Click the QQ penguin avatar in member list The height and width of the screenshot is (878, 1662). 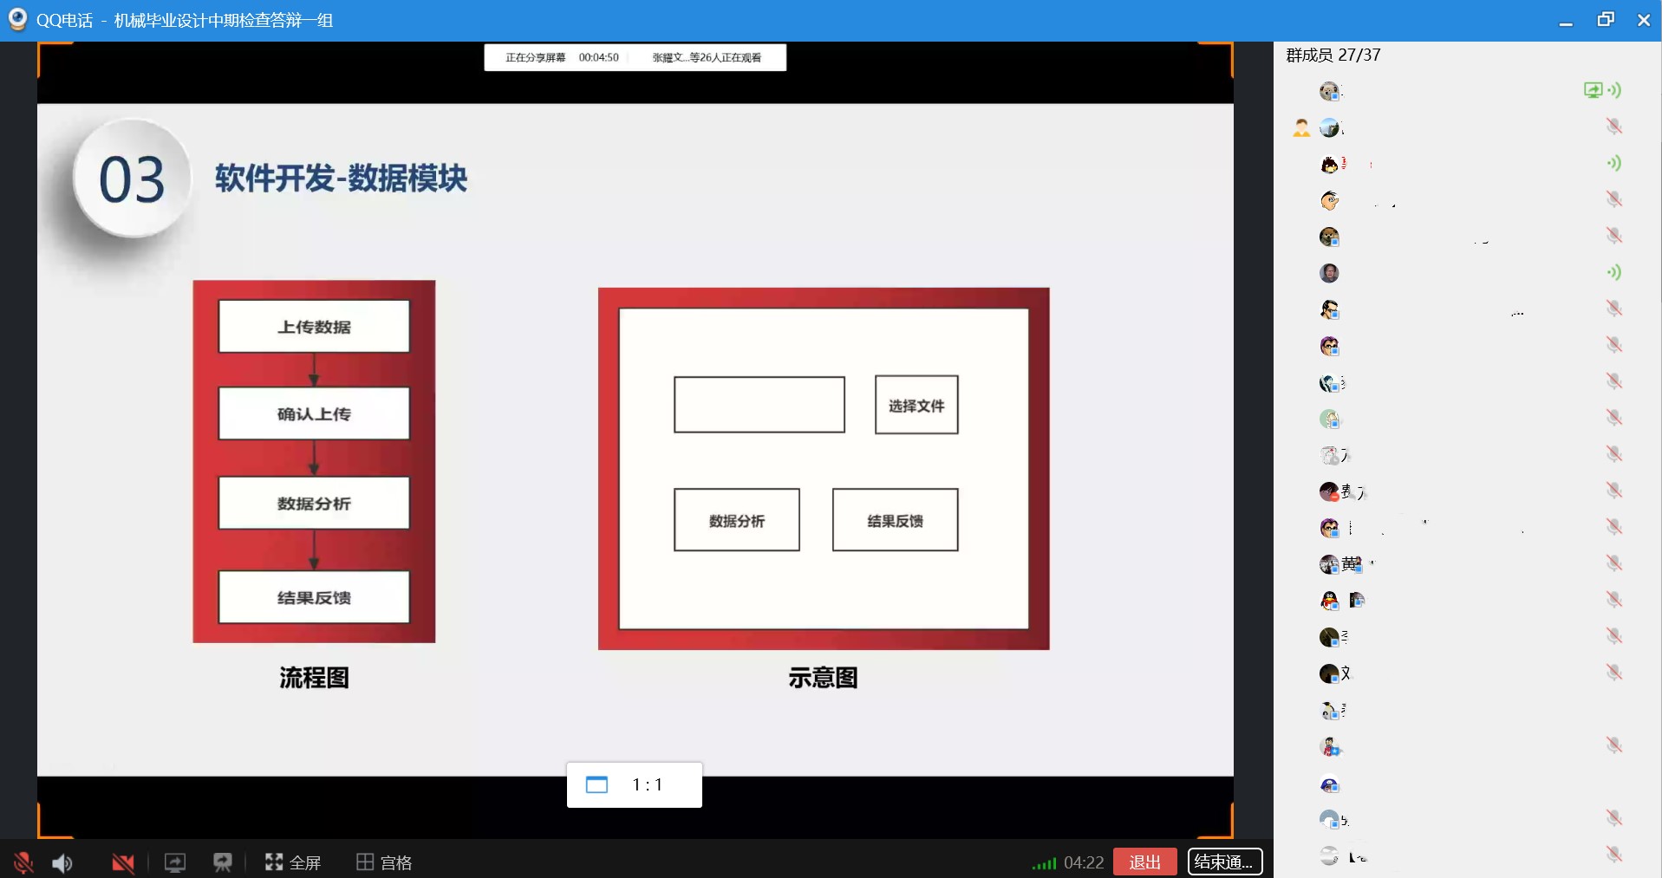tap(1329, 601)
